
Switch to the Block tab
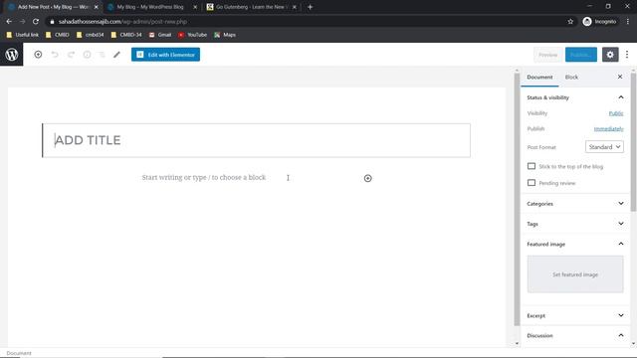coord(571,78)
